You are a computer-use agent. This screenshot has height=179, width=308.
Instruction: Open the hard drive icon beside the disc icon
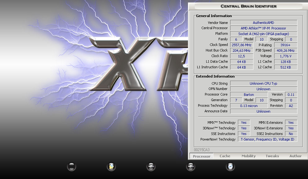(x=190, y=167)
